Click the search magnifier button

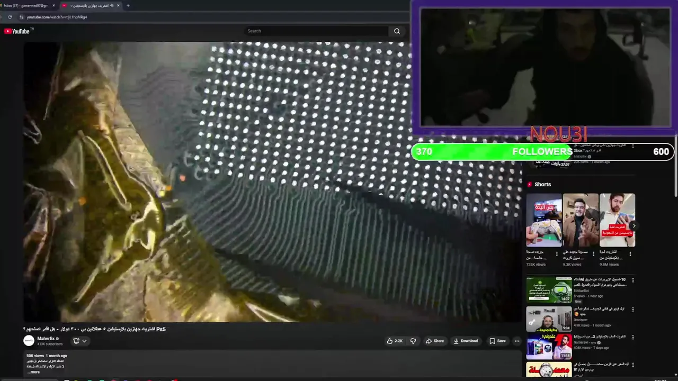coord(397,31)
